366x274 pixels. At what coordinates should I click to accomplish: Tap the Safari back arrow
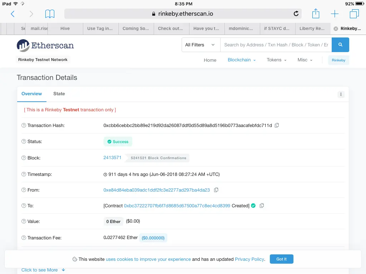coord(13,14)
